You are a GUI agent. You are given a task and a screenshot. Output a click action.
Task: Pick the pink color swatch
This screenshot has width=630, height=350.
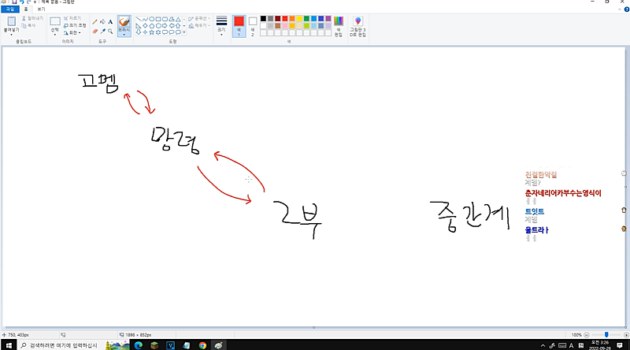pos(285,26)
